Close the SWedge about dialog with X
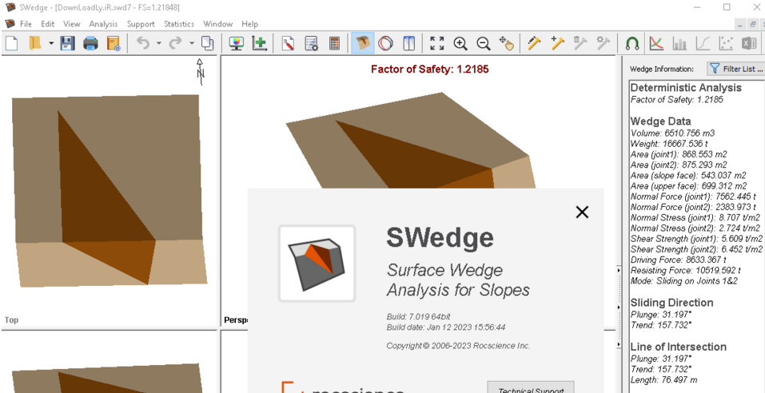765x393 pixels. [582, 212]
